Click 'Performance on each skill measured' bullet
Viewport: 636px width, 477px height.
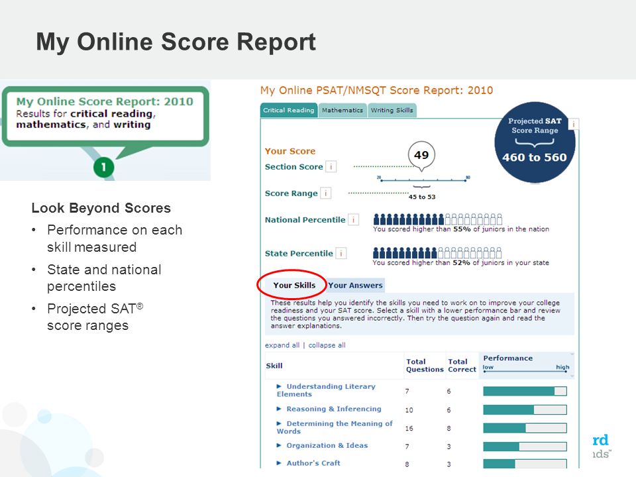click(115, 238)
